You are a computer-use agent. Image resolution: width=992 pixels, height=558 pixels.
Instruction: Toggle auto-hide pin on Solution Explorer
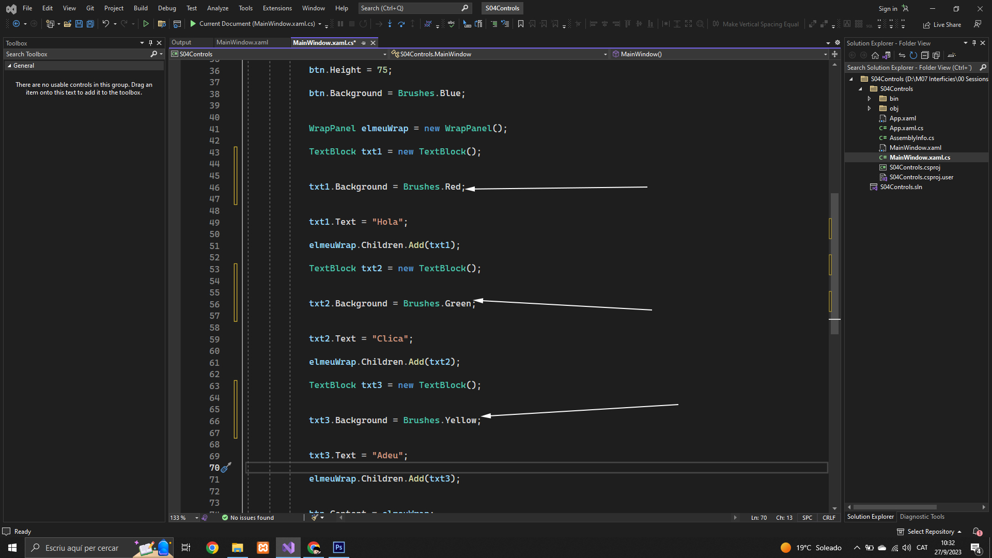pyautogui.click(x=974, y=43)
